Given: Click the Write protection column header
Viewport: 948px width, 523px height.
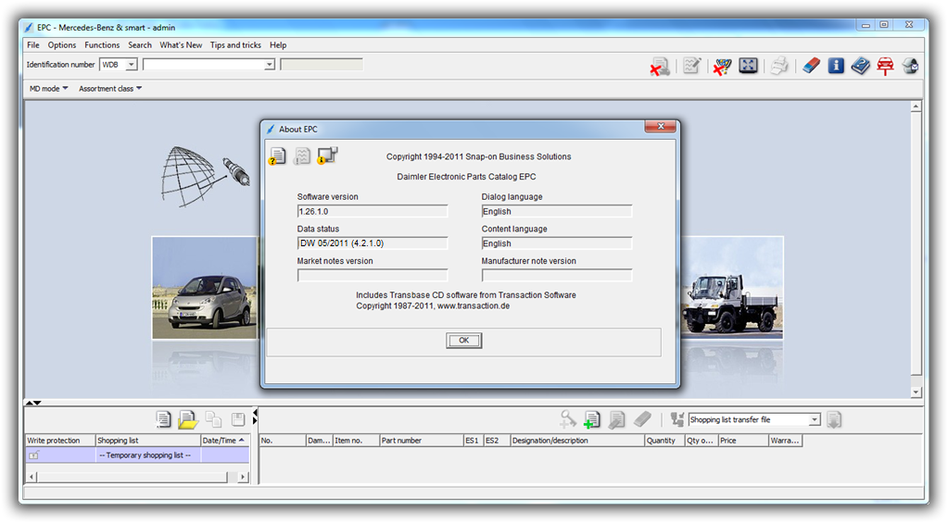Looking at the screenshot, I should coord(60,441).
